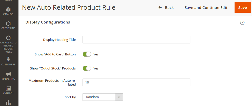Open the Credit Line hexagon icon

click(x=8, y=23)
